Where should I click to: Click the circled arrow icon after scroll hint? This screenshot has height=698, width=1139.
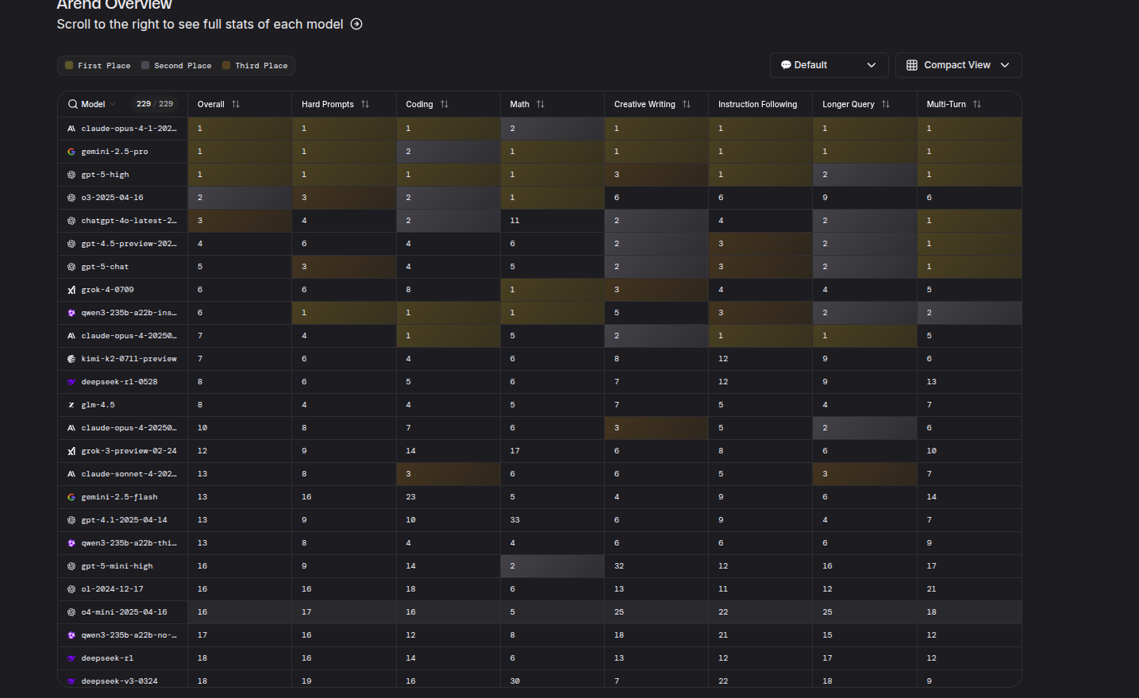[356, 24]
